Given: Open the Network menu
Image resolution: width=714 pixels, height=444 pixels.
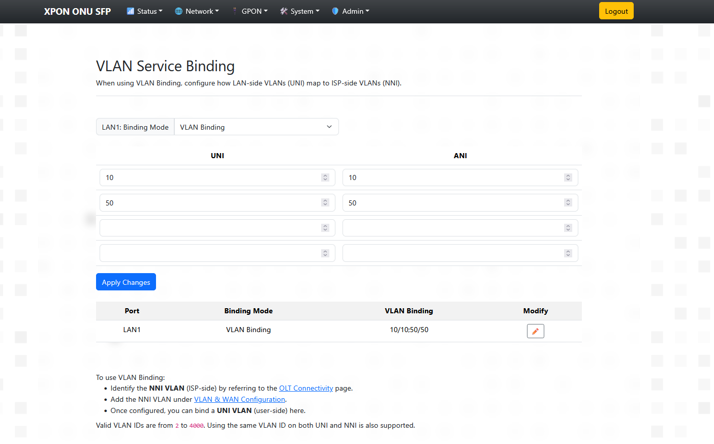Looking at the screenshot, I should 197,11.
